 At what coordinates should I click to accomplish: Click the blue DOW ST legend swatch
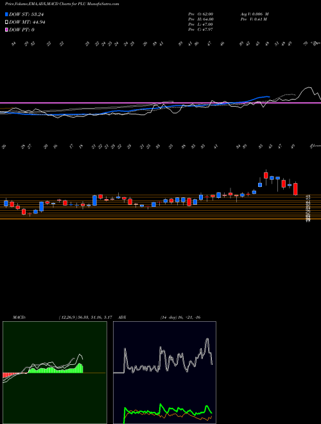6,14
